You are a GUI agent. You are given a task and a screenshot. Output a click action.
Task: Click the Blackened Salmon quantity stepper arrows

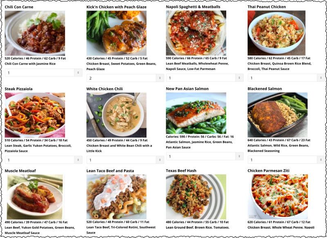pyautogui.click(x=321, y=160)
